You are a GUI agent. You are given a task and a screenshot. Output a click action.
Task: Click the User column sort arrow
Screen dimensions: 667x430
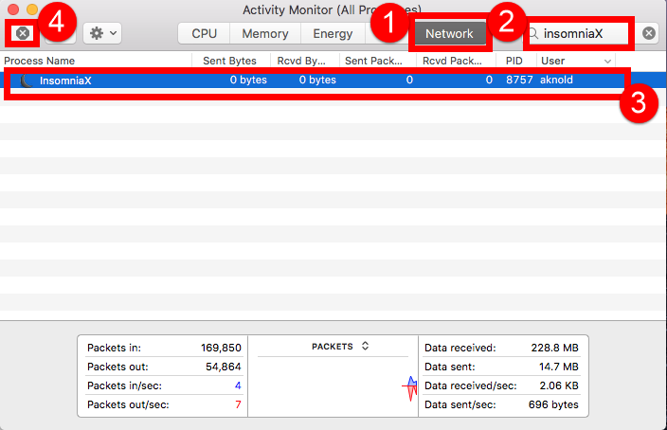coord(607,61)
